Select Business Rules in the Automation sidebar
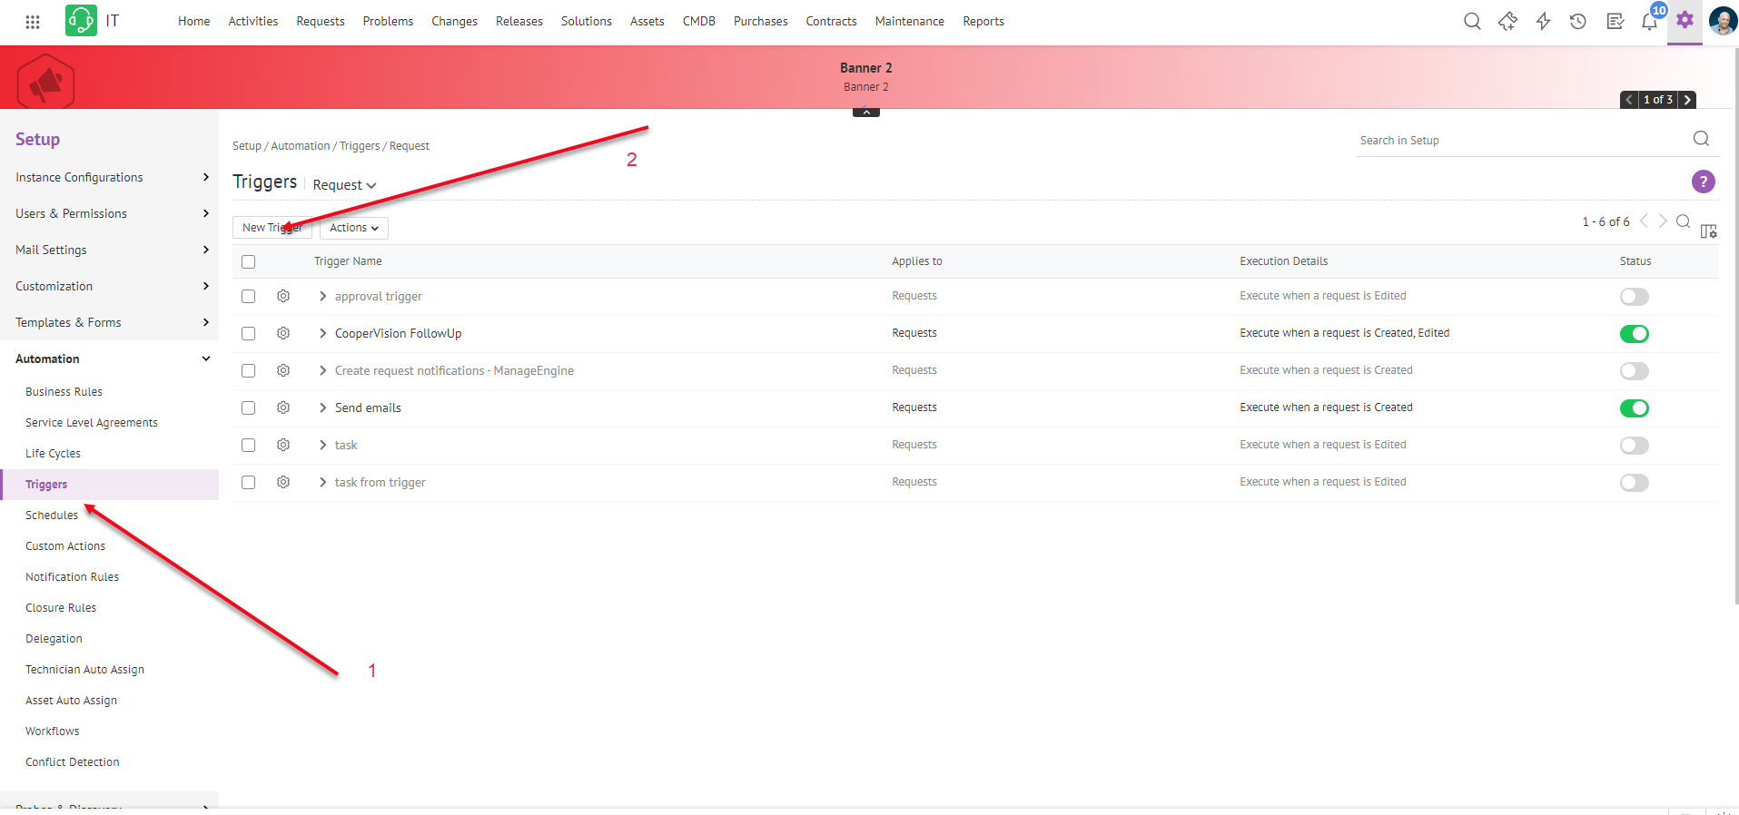 click(64, 392)
